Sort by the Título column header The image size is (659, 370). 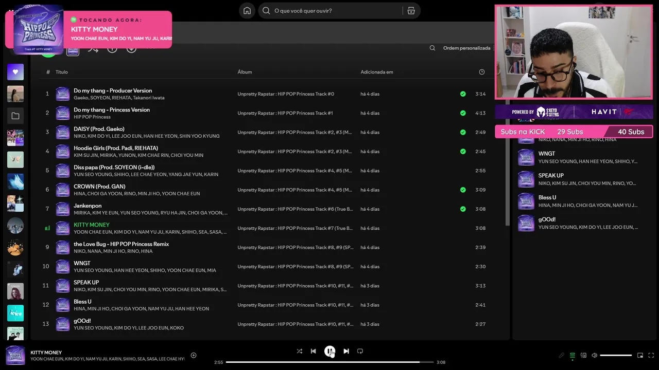(x=62, y=72)
